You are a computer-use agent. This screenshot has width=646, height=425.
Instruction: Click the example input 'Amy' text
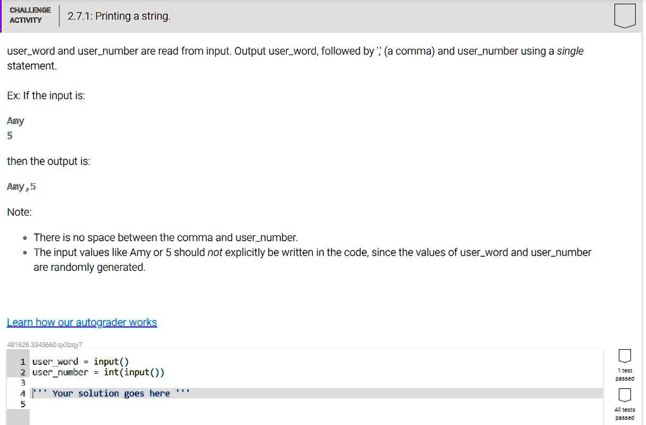pyautogui.click(x=16, y=121)
